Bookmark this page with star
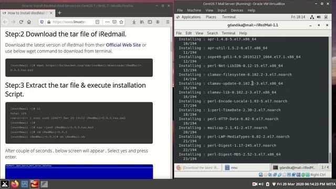 121,22
